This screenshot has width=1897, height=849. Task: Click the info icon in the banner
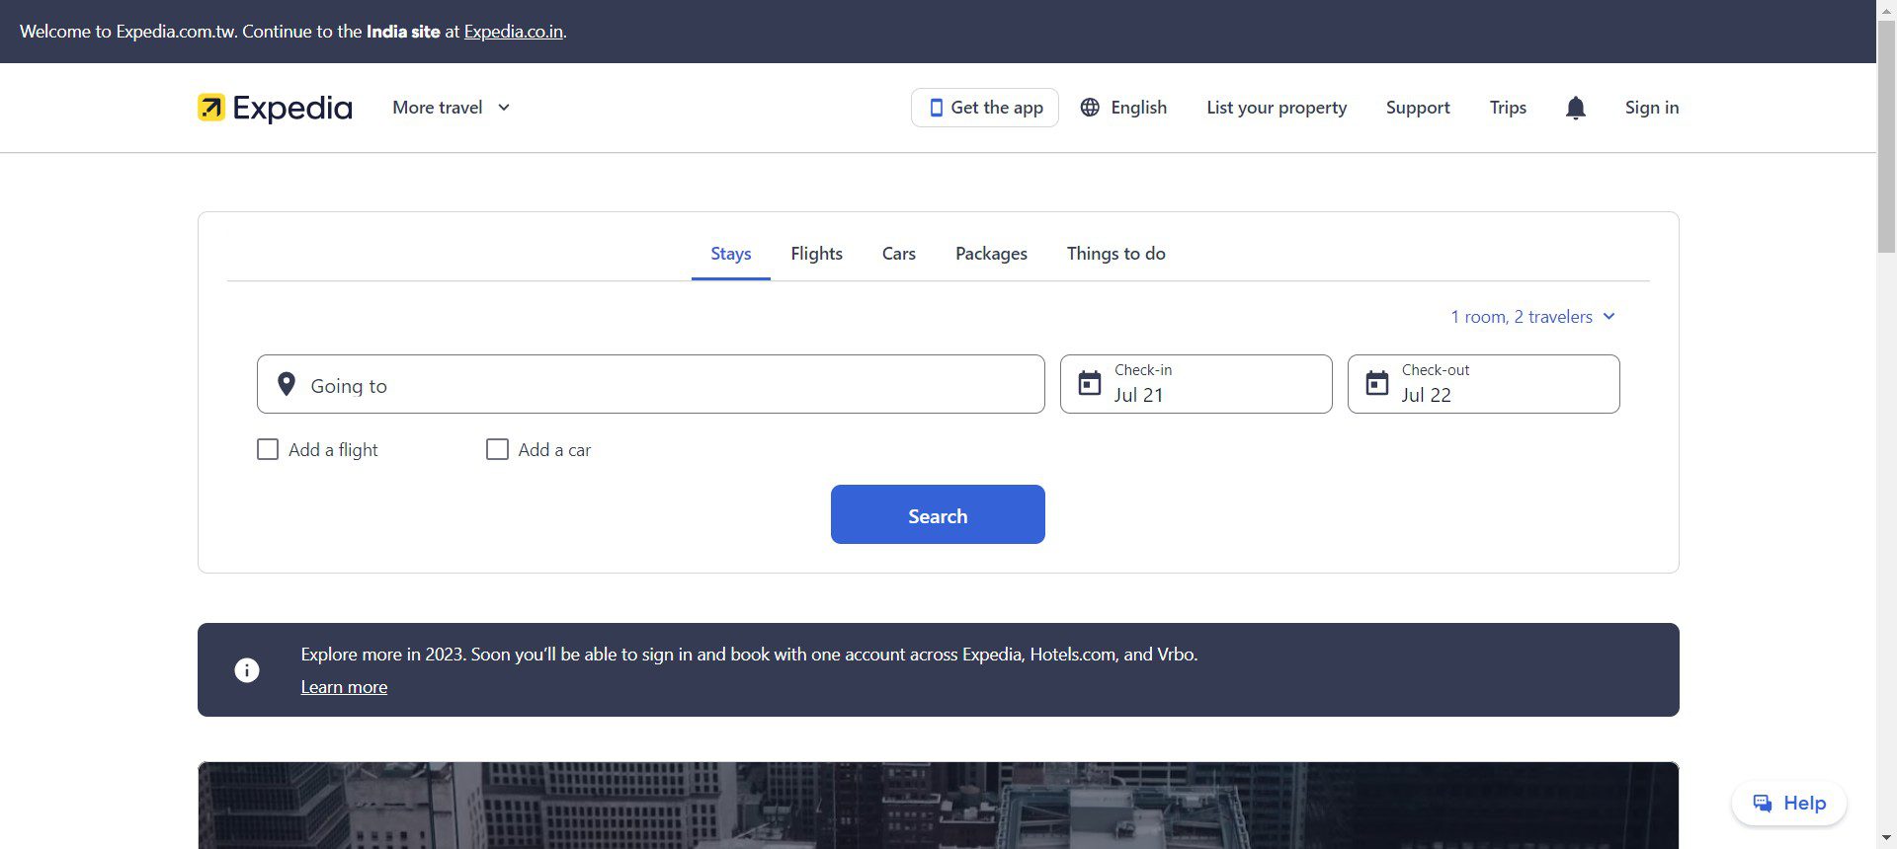pos(247,670)
